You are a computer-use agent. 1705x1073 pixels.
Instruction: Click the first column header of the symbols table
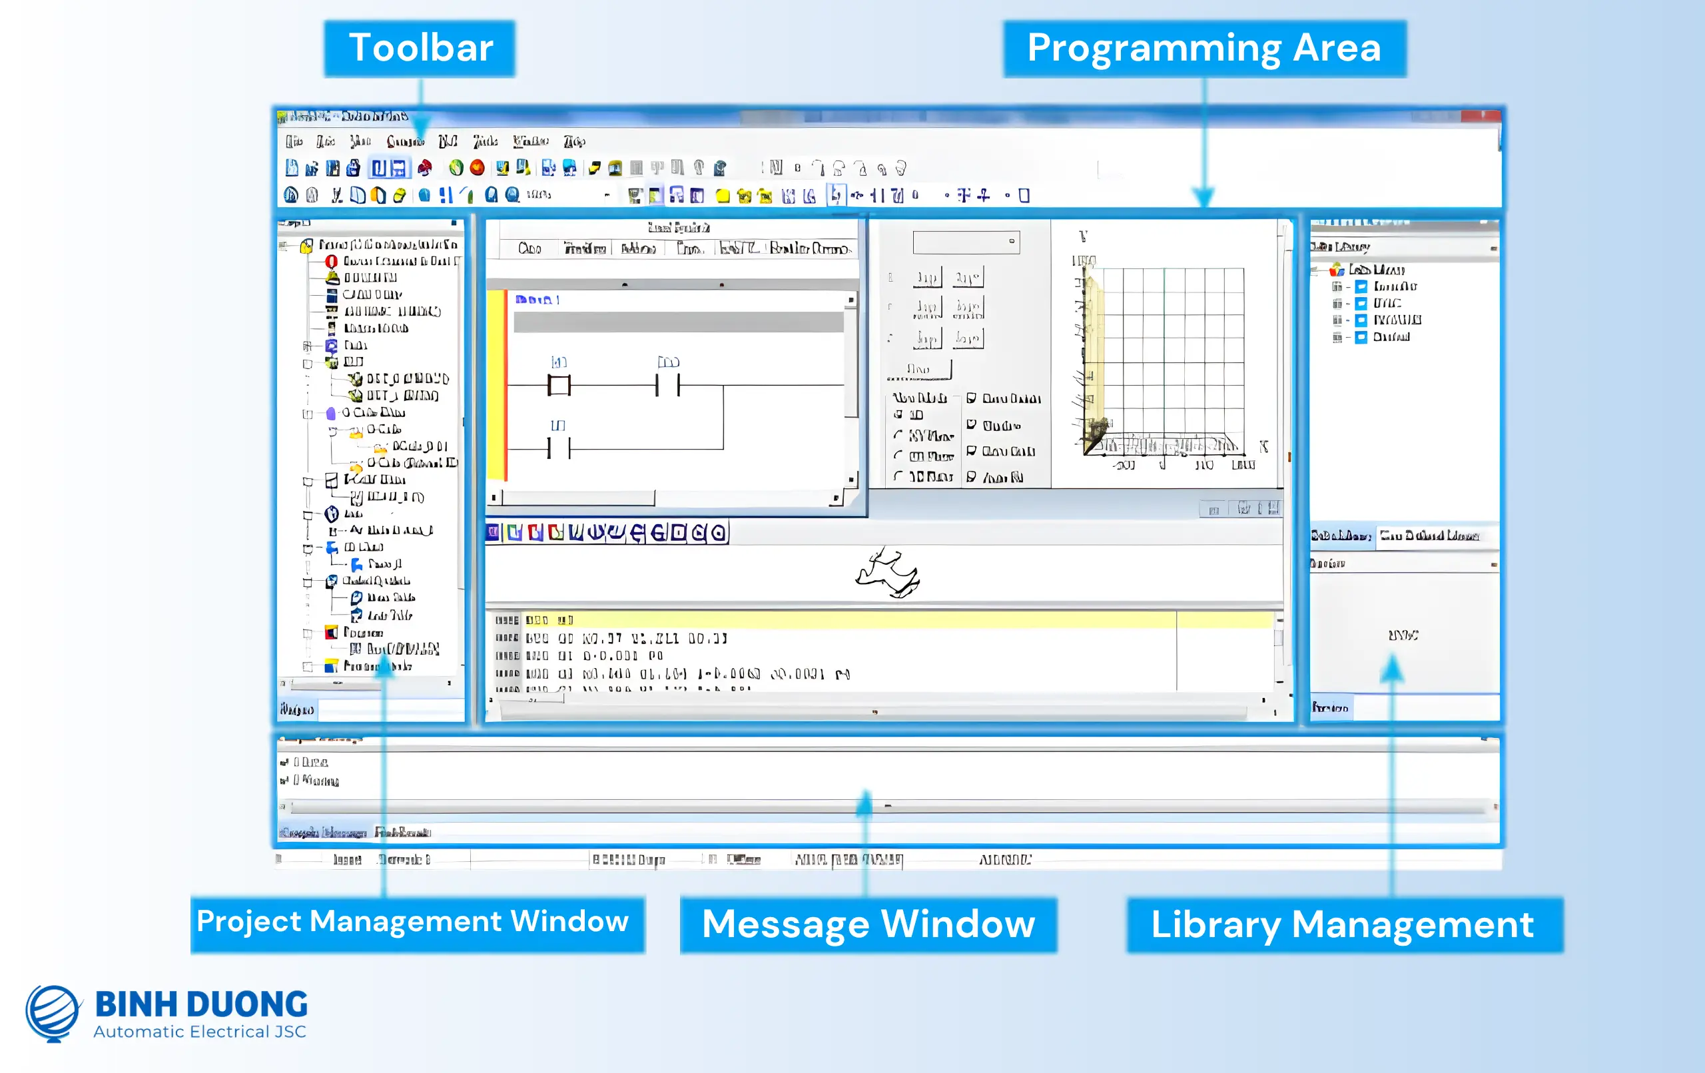click(x=529, y=248)
